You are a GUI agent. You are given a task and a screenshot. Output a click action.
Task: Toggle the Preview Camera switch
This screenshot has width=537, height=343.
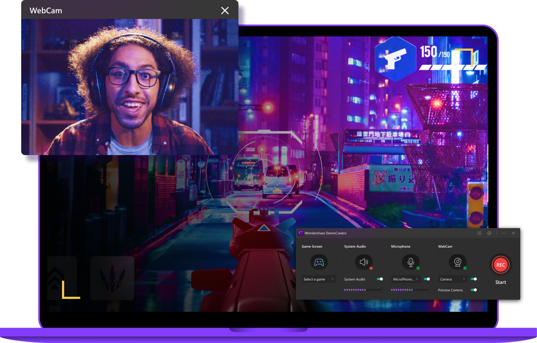tap(474, 290)
